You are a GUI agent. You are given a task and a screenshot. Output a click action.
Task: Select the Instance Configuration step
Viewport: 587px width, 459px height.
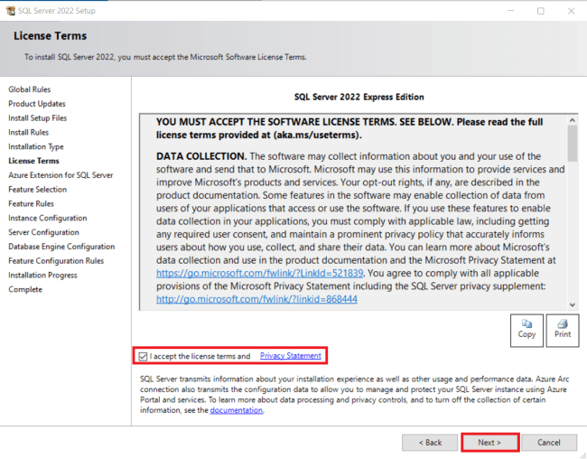click(48, 218)
